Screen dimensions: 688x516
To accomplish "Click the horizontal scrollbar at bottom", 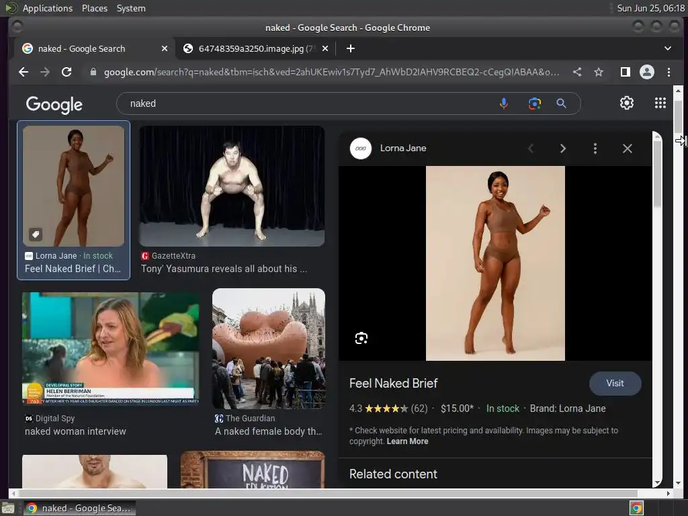I will pyautogui.click(x=327, y=493).
